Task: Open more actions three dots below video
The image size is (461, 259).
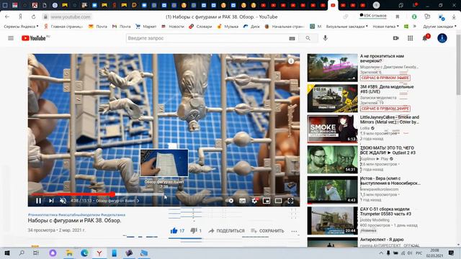Action: (x=294, y=231)
